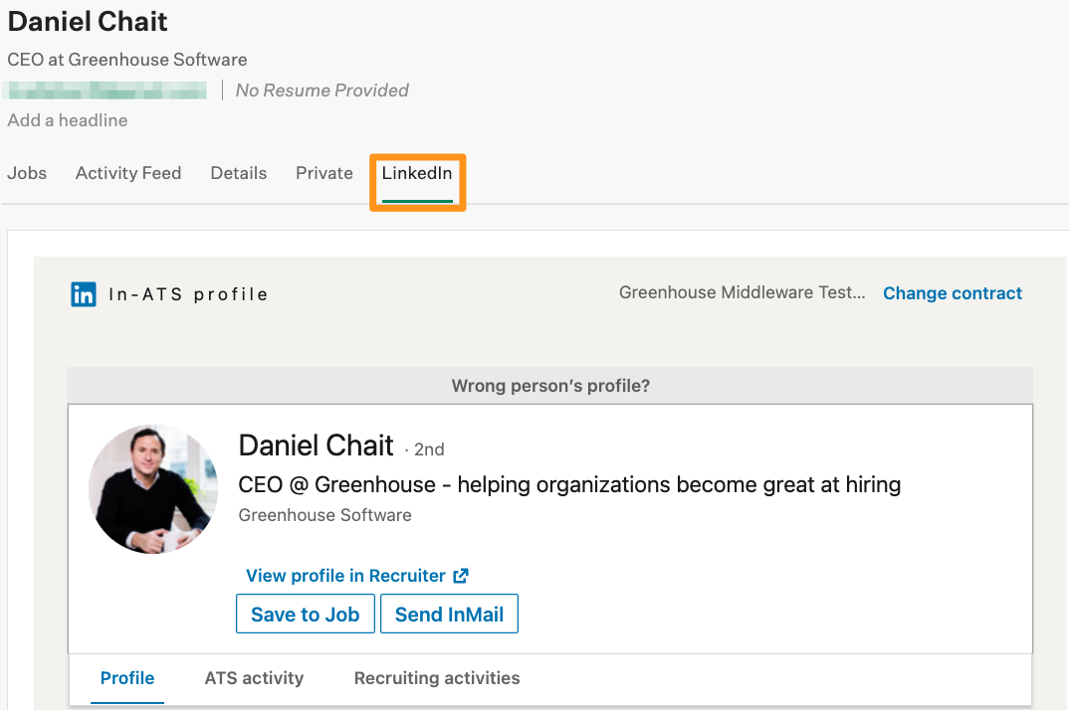The width and height of the screenshot is (1069, 710).
Task: View the Recruiting activities tab
Action: [437, 678]
